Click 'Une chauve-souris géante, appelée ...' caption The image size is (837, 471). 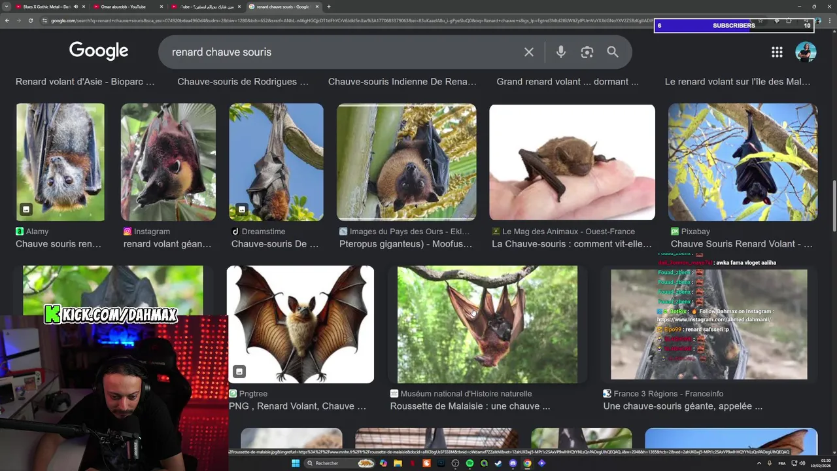[x=683, y=406]
